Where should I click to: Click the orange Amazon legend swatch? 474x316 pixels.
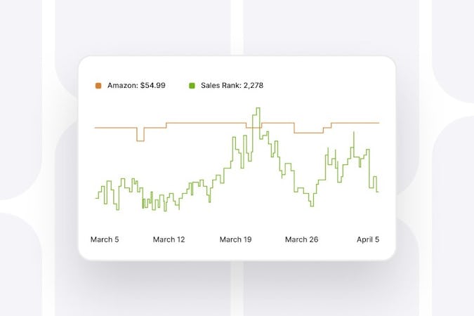click(98, 86)
